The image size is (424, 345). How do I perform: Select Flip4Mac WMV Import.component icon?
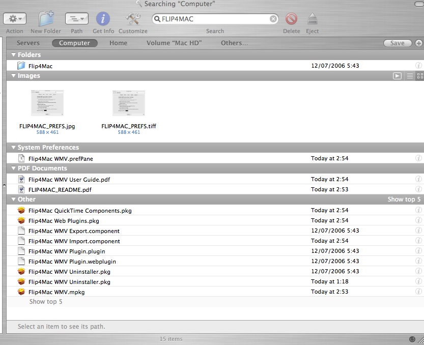pos(21,241)
